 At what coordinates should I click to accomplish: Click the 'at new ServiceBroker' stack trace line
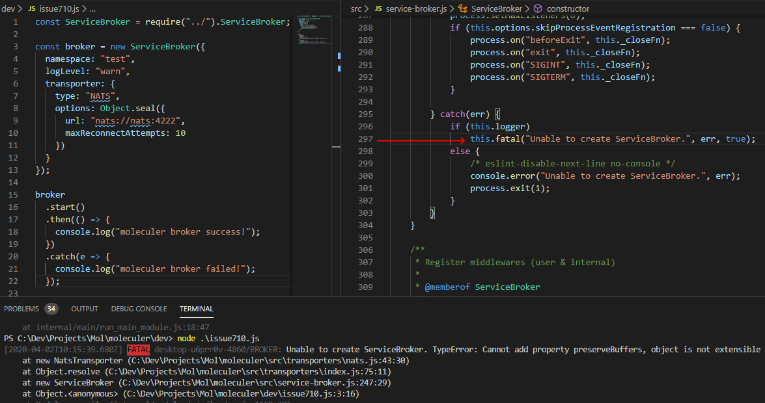pos(206,383)
